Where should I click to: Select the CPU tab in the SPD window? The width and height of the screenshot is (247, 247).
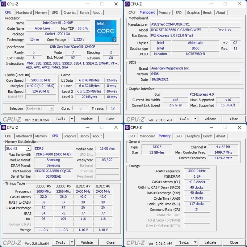8,136
